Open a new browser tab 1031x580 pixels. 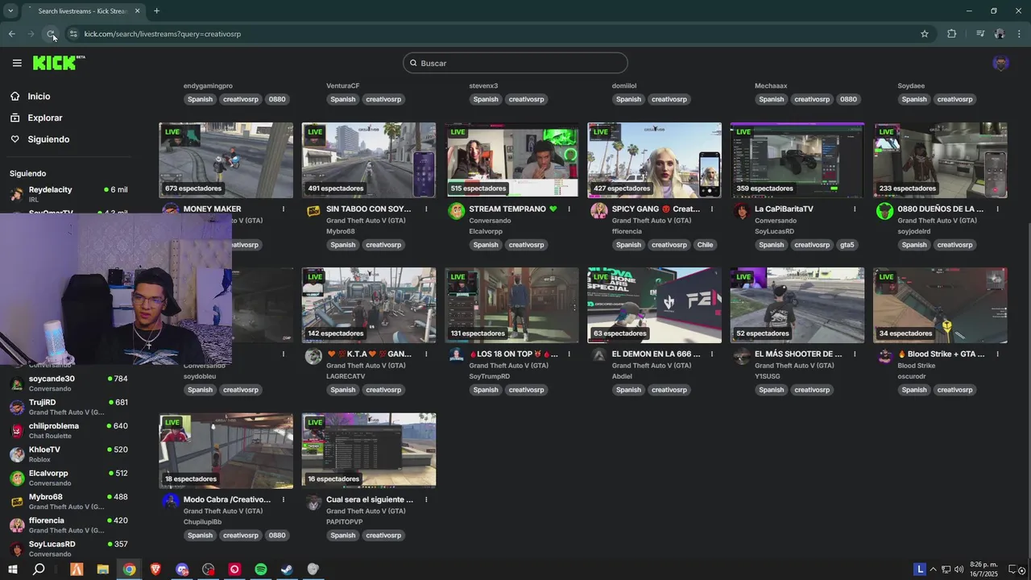tap(156, 11)
